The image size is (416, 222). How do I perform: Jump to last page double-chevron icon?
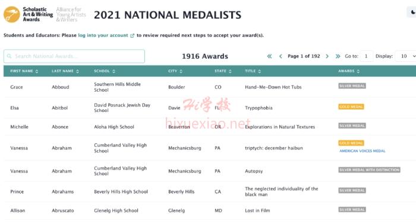coord(338,57)
